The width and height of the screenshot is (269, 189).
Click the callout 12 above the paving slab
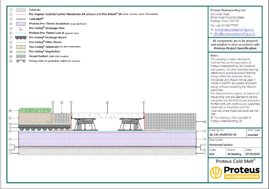tap(107, 102)
